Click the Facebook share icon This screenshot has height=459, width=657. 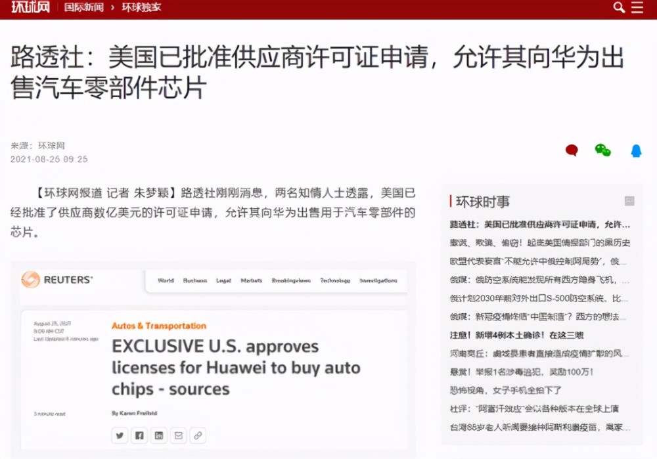[139, 435]
